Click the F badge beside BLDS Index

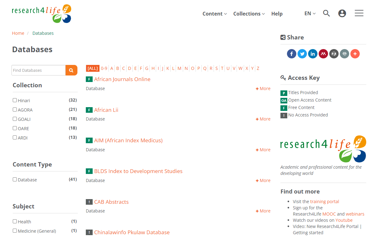point(89,171)
